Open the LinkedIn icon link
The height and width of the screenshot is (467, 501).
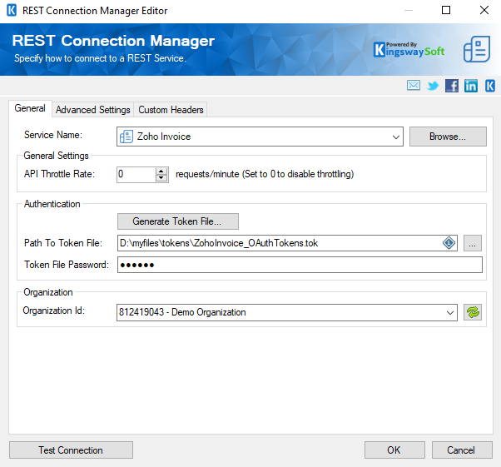(471, 86)
